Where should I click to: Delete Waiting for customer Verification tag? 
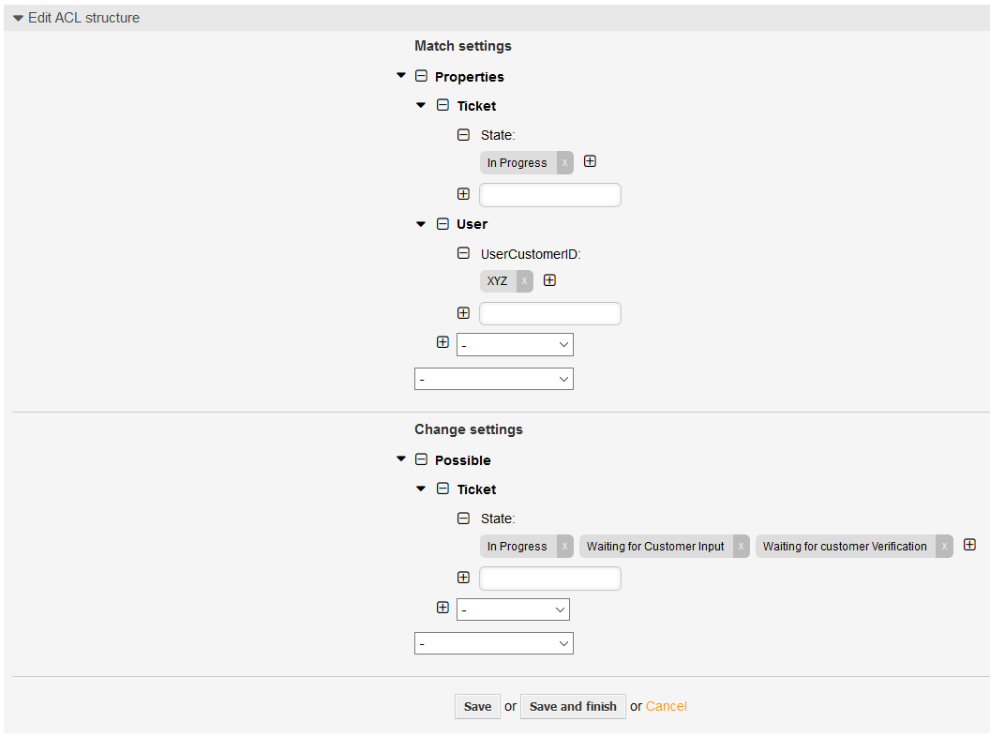point(944,547)
